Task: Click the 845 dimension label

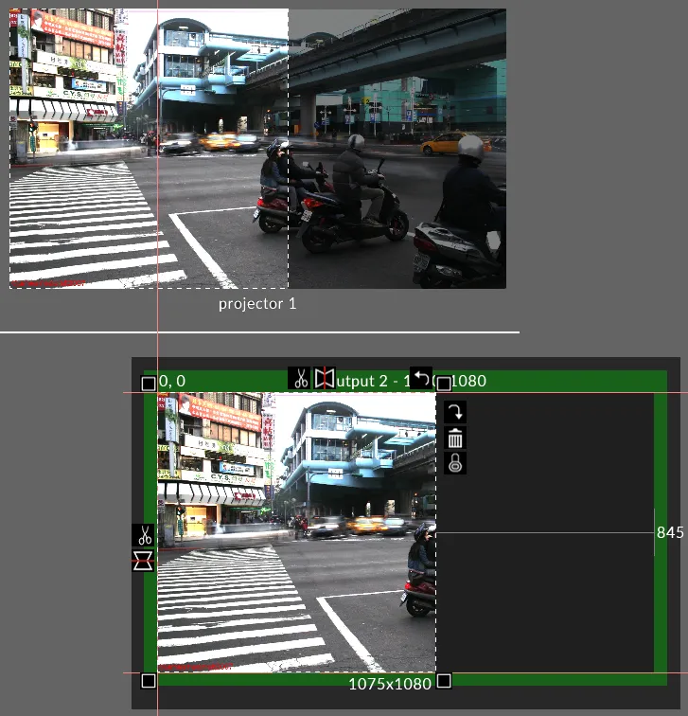Action: coord(669,532)
